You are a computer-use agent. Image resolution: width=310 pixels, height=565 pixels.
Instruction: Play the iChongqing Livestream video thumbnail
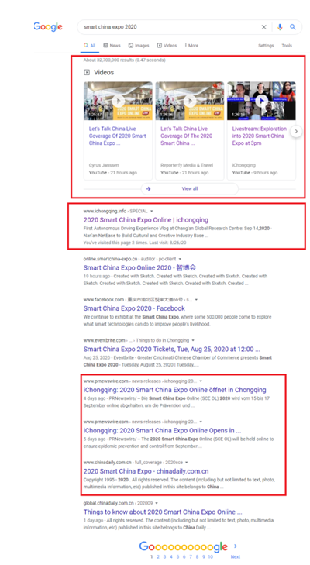click(261, 101)
